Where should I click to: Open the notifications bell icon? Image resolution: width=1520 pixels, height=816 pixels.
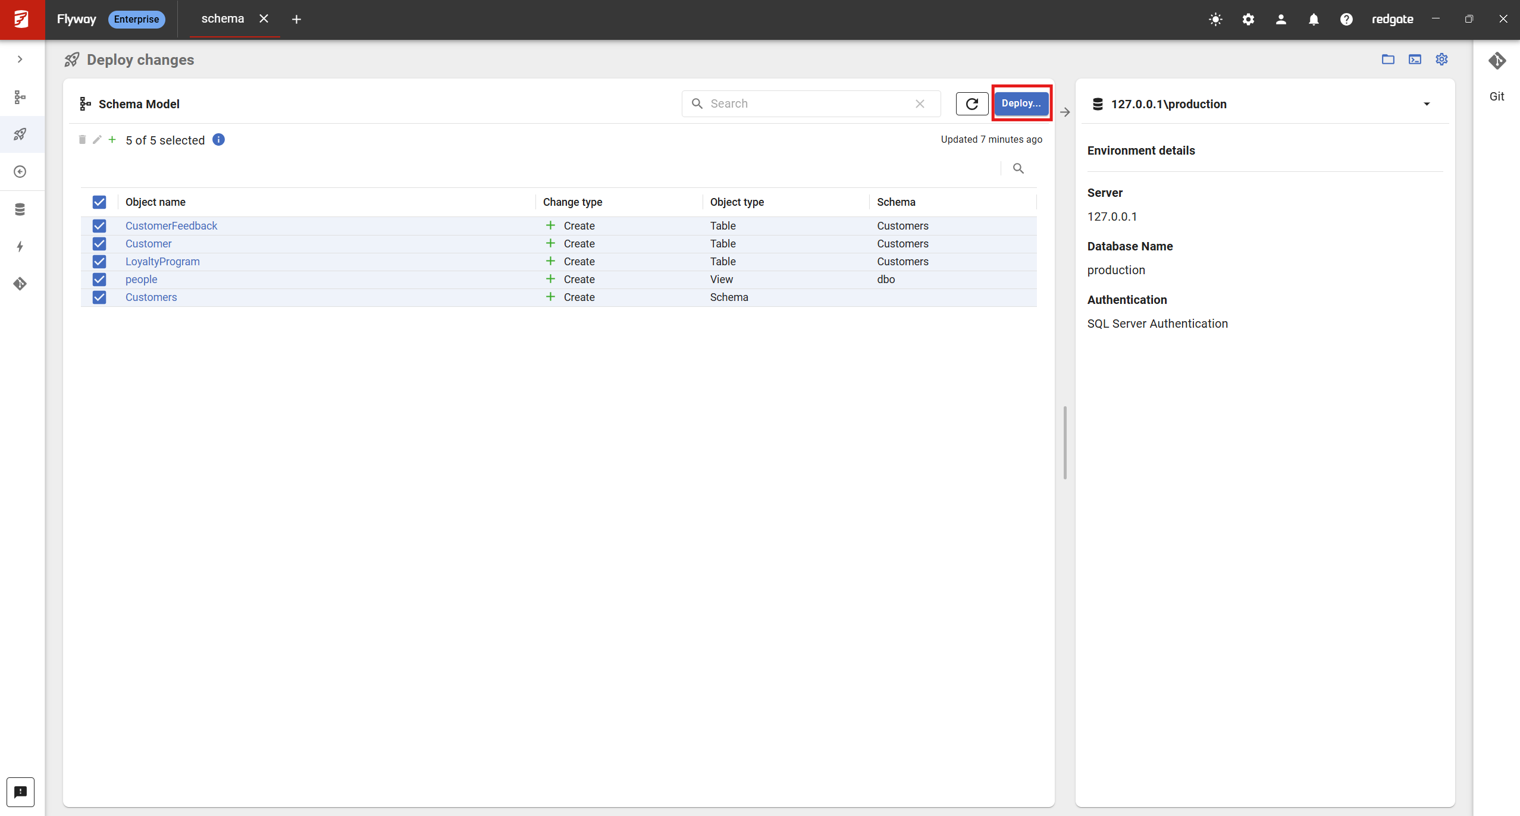coord(1314,19)
